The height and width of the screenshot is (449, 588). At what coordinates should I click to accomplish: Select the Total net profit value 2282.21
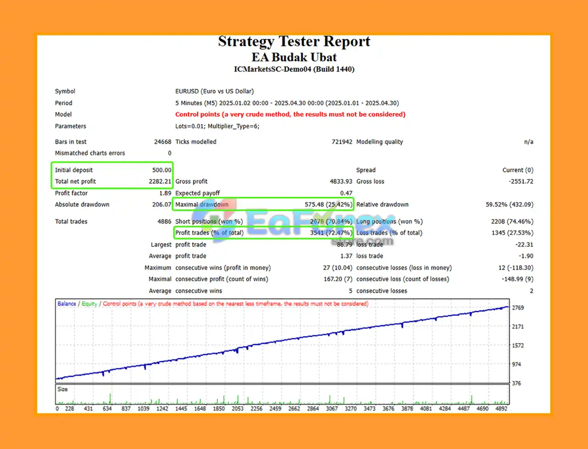tap(160, 181)
